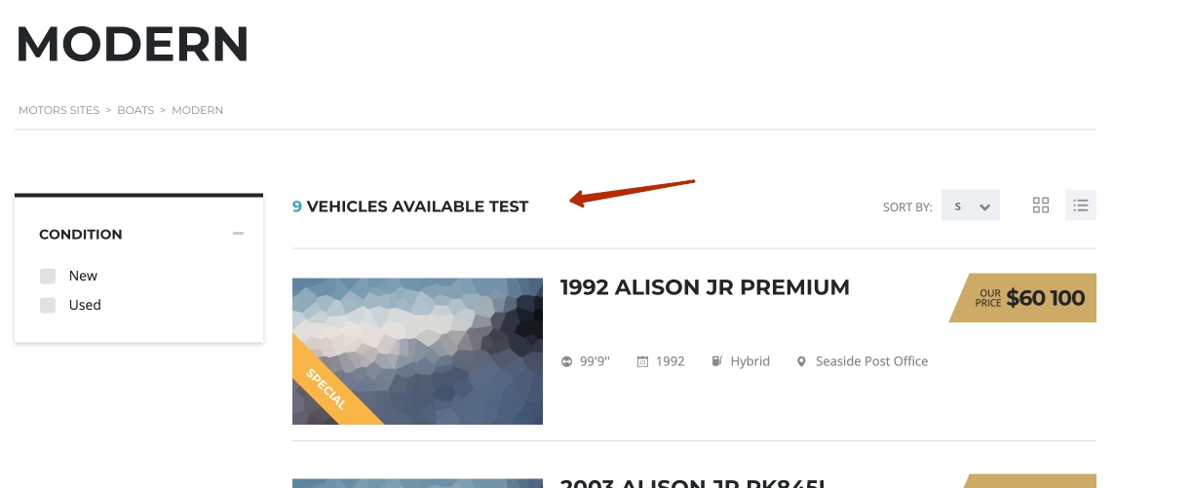Screen dimensions: 1192x488
Task: Click the fuel pump icon beside Hybrid
Action: pyautogui.click(x=717, y=361)
